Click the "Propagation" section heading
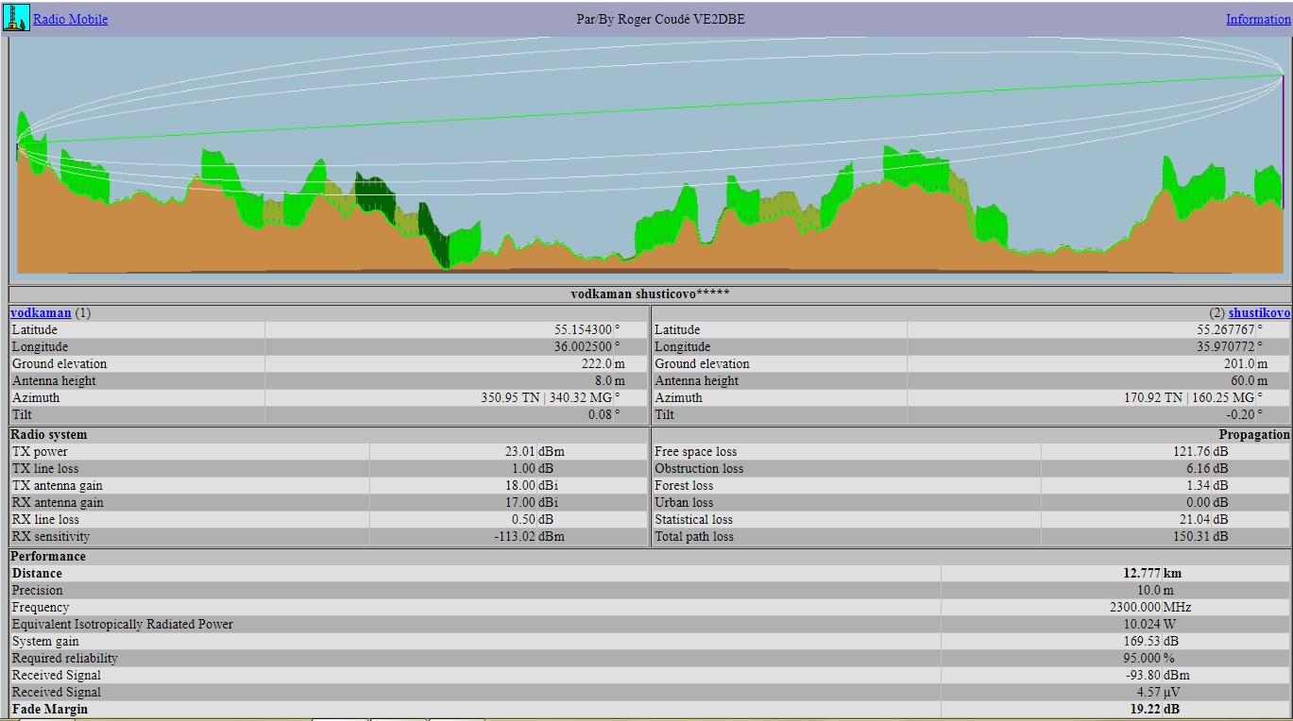This screenshot has width=1293, height=721. [1254, 434]
